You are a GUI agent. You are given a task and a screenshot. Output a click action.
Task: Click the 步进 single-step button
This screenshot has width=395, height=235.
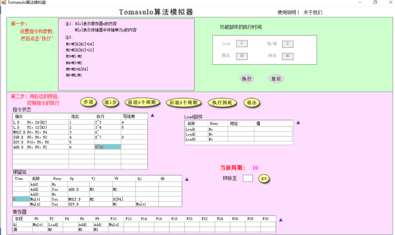(88, 102)
